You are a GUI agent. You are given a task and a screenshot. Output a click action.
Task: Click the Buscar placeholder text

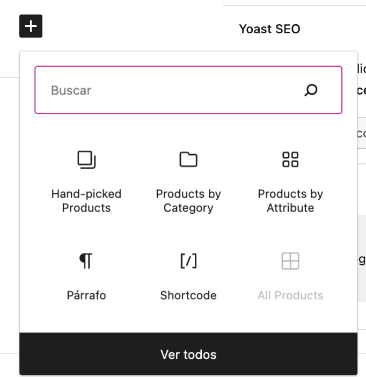[71, 90]
